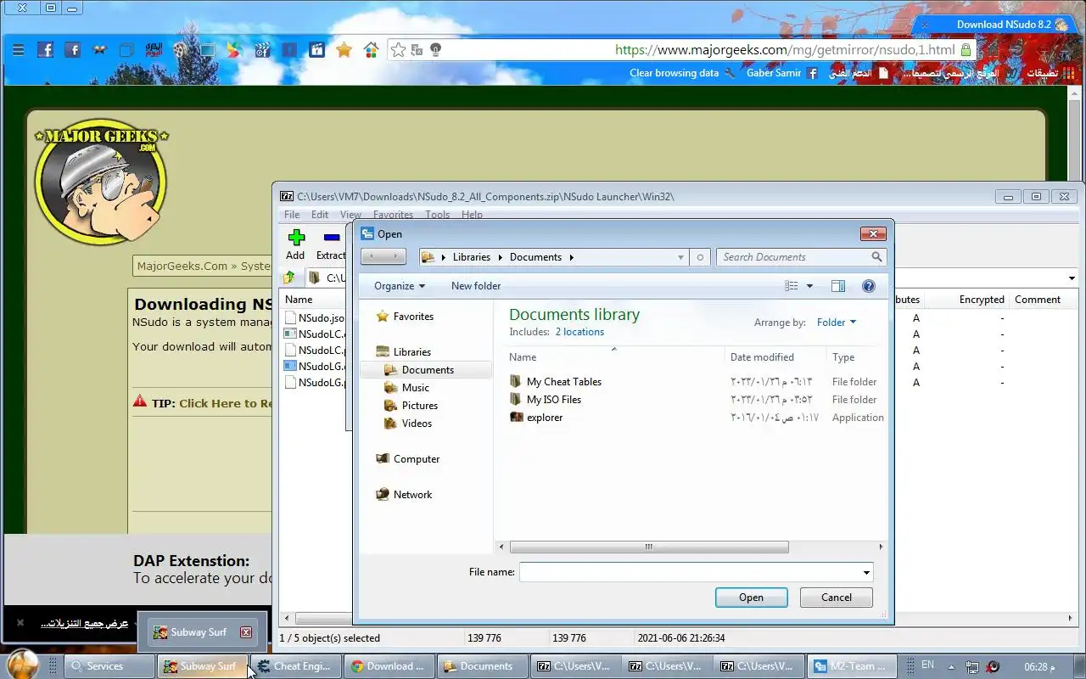Open the 7-Zip View menu
The height and width of the screenshot is (679, 1086).
click(350, 215)
